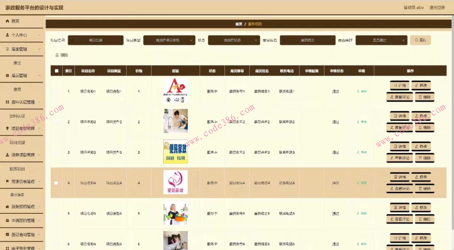This screenshot has height=250, width=454.
Task: Focus the 项目名称 search input
Action: pos(95,40)
